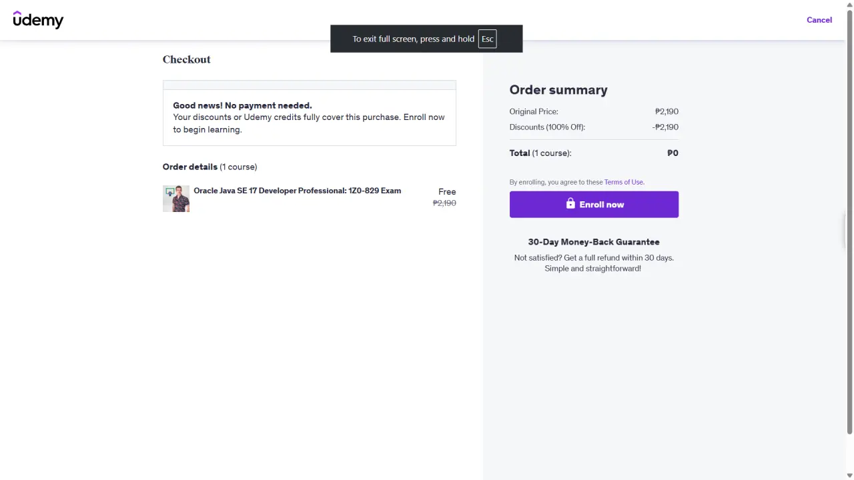
Task: Click the fullscreen exit notification banner
Action: 426,39
